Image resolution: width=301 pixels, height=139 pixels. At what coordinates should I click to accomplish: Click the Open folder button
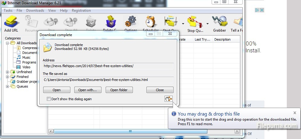tap(119, 90)
